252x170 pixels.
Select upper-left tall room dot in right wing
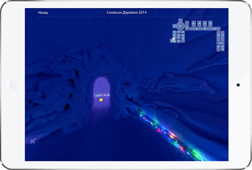[x=218, y=35]
